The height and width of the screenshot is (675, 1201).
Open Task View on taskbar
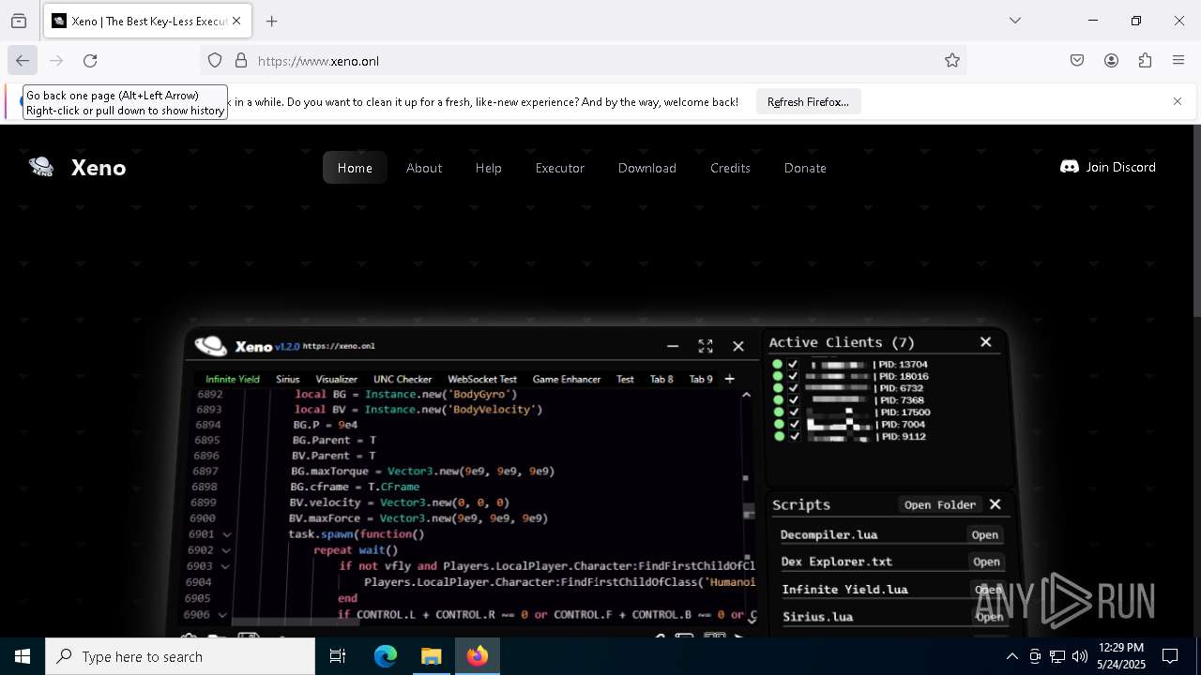click(x=338, y=656)
